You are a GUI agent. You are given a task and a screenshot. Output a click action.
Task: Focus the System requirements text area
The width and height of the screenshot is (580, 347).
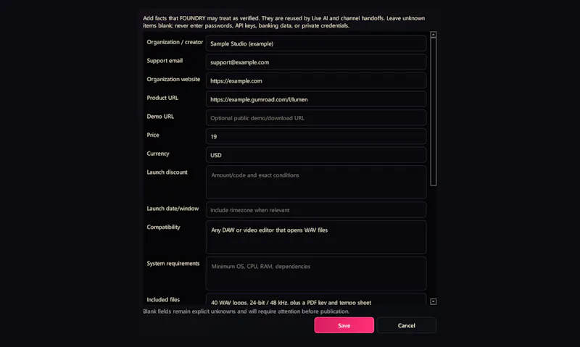tap(316, 273)
